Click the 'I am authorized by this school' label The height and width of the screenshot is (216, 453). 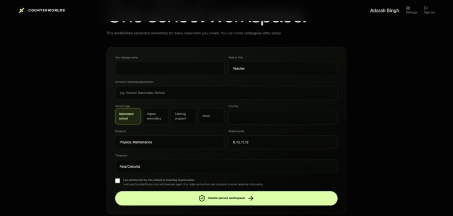(x=159, y=180)
